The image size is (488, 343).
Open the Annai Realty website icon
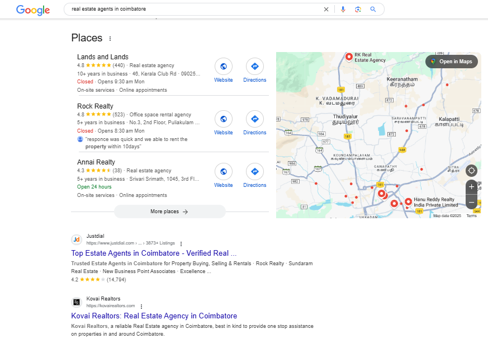224,172
